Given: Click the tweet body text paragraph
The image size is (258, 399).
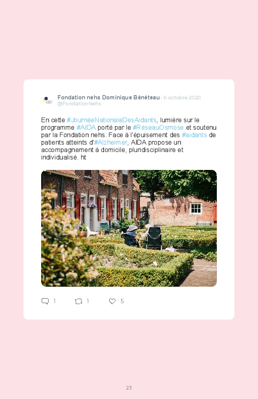Looking at the screenshot, I should [129, 139].
